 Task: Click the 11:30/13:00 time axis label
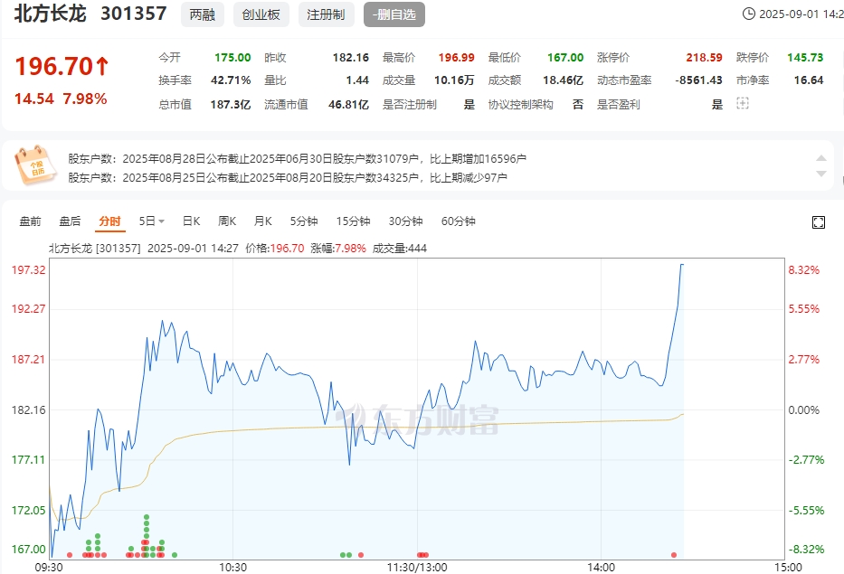[417, 567]
